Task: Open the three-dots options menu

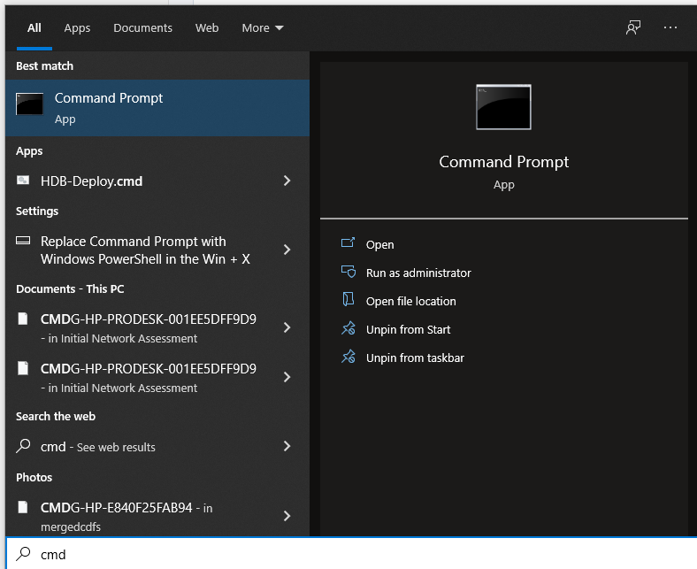Action: point(670,27)
